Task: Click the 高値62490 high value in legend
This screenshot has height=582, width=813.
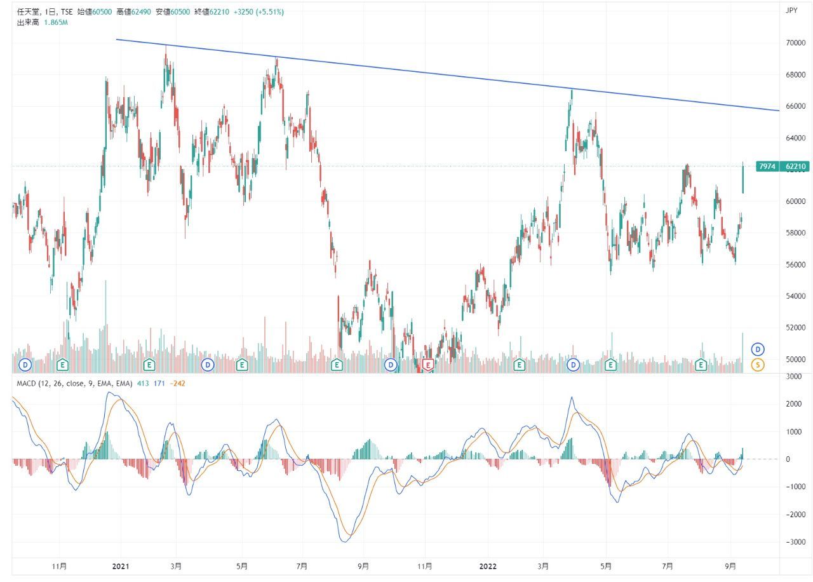Action: (133, 12)
